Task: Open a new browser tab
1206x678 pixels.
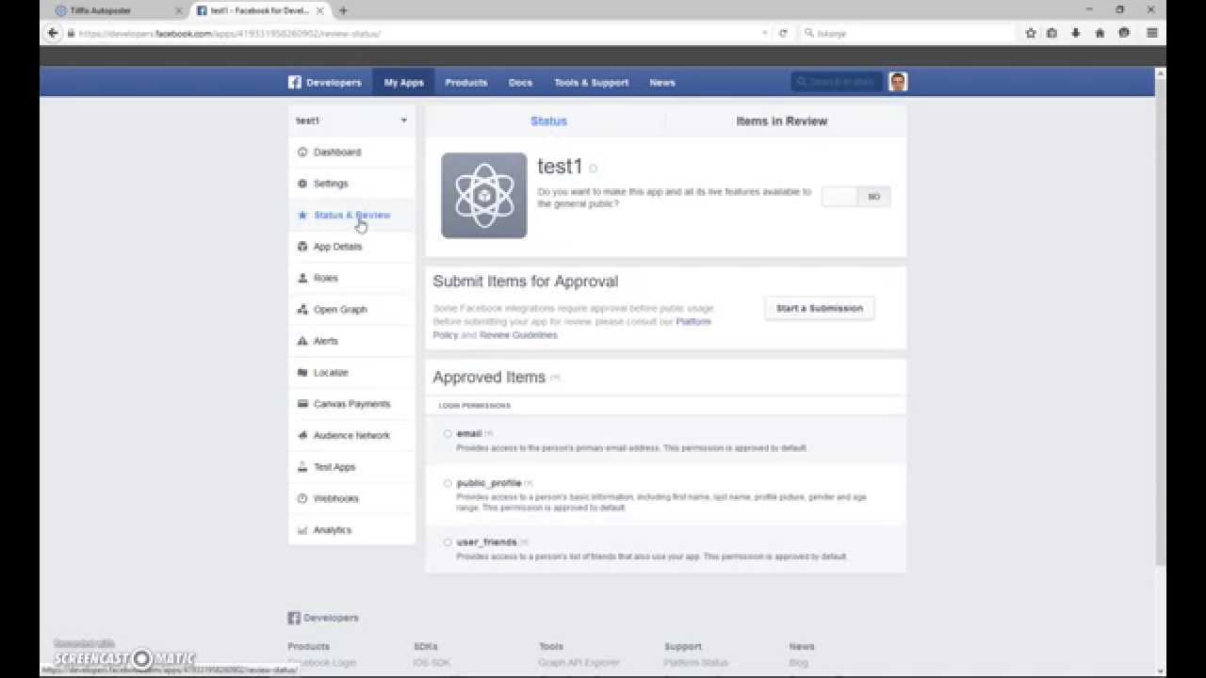Action: [x=343, y=10]
